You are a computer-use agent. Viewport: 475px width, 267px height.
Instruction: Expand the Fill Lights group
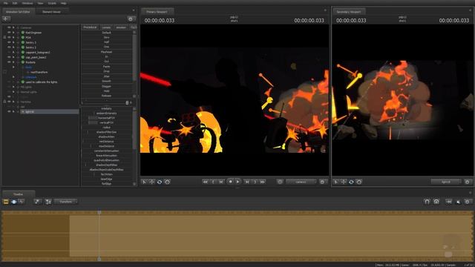[18, 88]
